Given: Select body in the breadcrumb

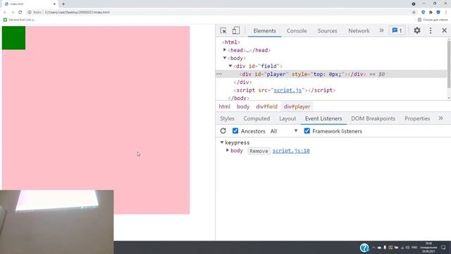Looking at the screenshot, I should (243, 107).
